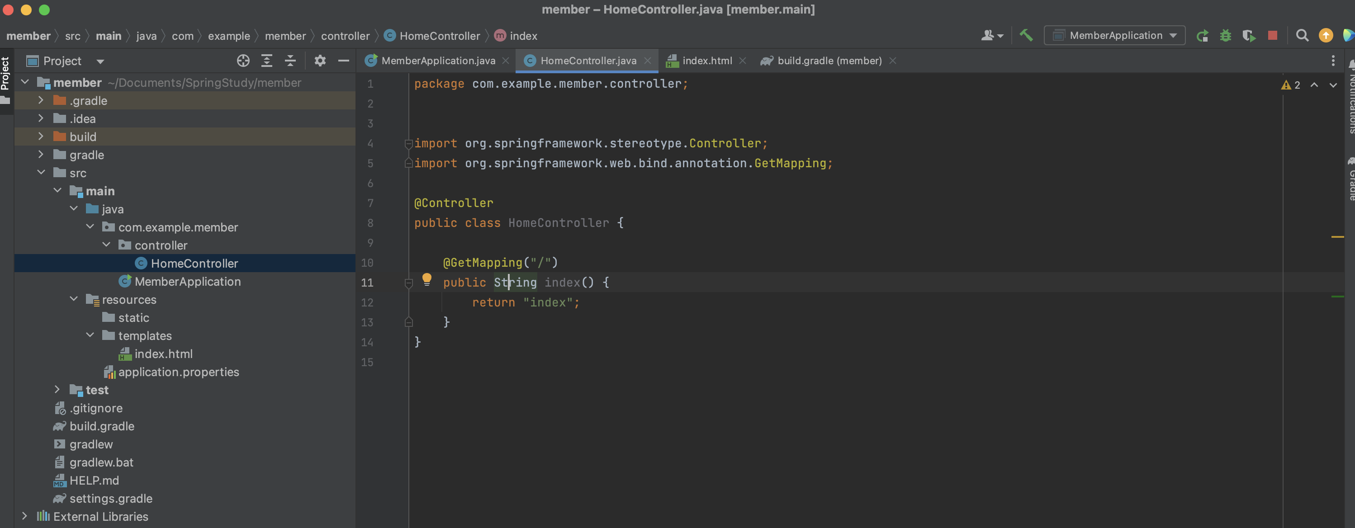Open Project panel settings gear
The image size is (1355, 528).
click(320, 61)
